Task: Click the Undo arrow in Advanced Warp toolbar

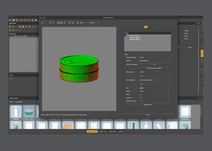Action: 42,23
